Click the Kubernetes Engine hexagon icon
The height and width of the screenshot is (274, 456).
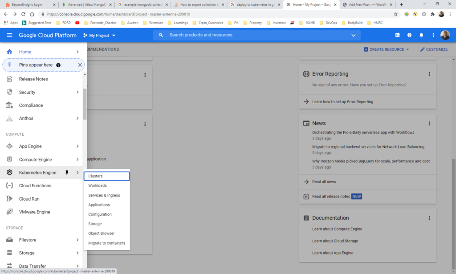pyautogui.click(x=9, y=172)
